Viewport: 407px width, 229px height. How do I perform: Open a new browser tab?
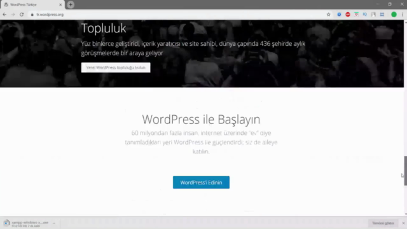click(71, 4)
